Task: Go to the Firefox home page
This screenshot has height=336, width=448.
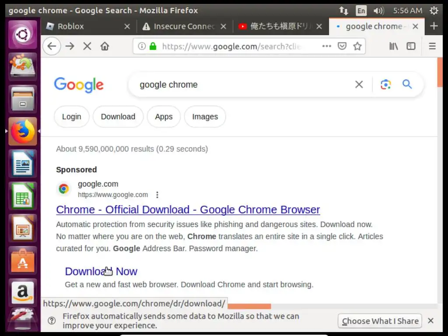Action: click(105, 46)
